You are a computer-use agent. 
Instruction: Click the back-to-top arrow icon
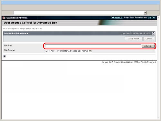tap(5, 56)
